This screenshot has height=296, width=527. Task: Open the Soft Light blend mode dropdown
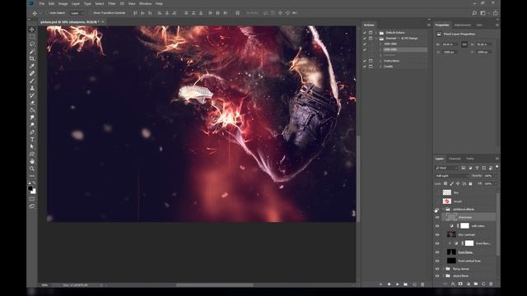[452, 175]
